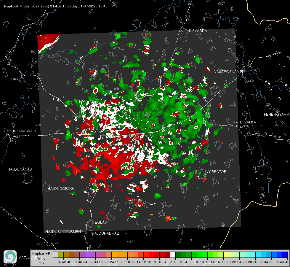Click road number 36 near Tiszavasvári
The height and width of the screenshot is (267, 290).
tap(18, 136)
